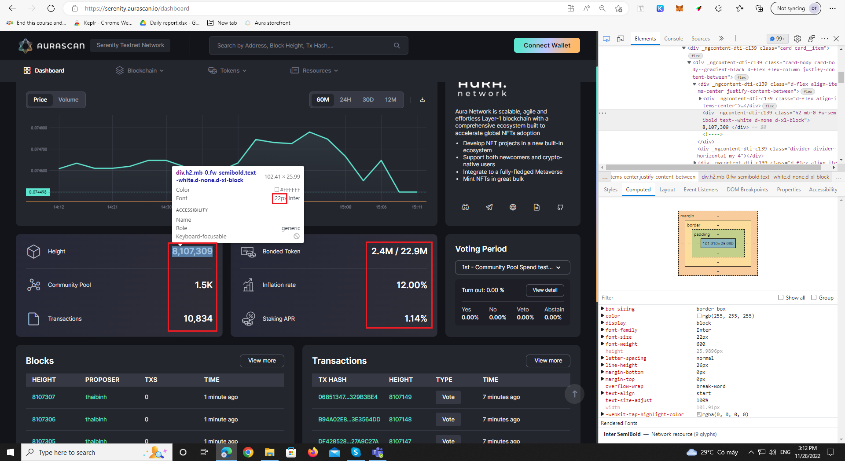
Task: Toggle device emulation mode in DevTools
Action: click(x=621, y=39)
